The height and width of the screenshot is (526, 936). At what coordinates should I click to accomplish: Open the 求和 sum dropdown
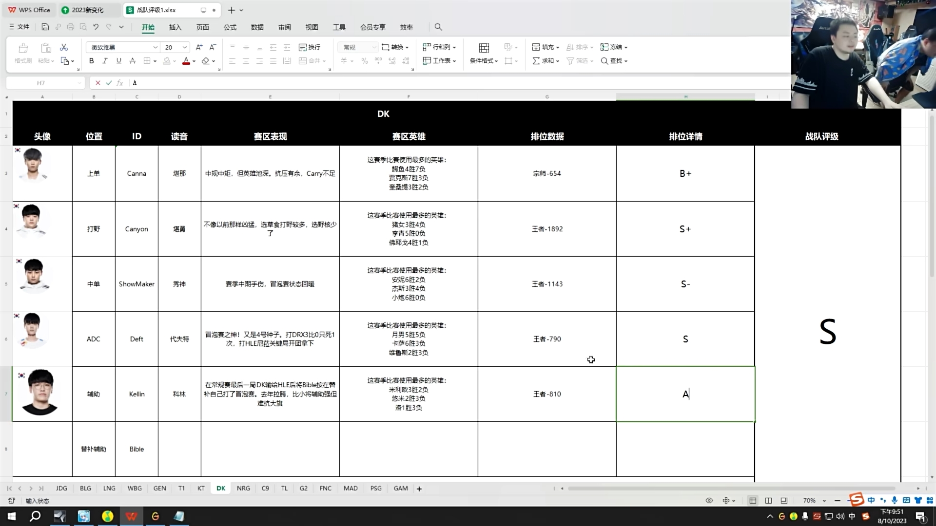click(546, 61)
